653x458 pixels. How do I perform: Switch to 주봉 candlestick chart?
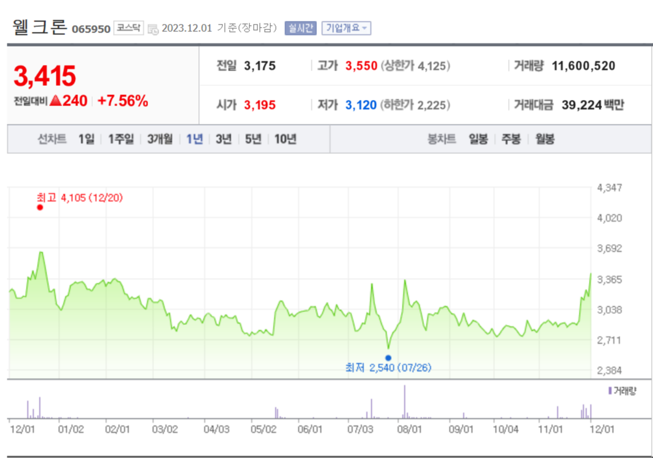pos(510,139)
